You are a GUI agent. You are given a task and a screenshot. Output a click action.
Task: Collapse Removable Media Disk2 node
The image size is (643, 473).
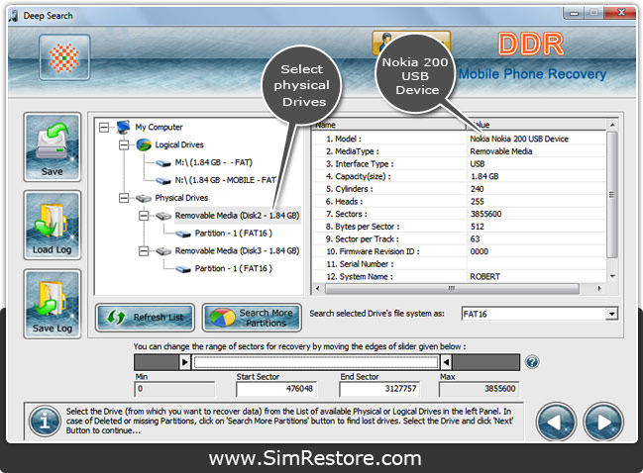click(144, 216)
